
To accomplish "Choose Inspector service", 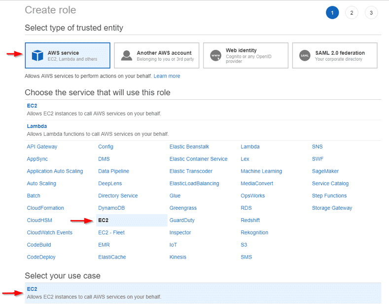I will (x=180, y=232).
